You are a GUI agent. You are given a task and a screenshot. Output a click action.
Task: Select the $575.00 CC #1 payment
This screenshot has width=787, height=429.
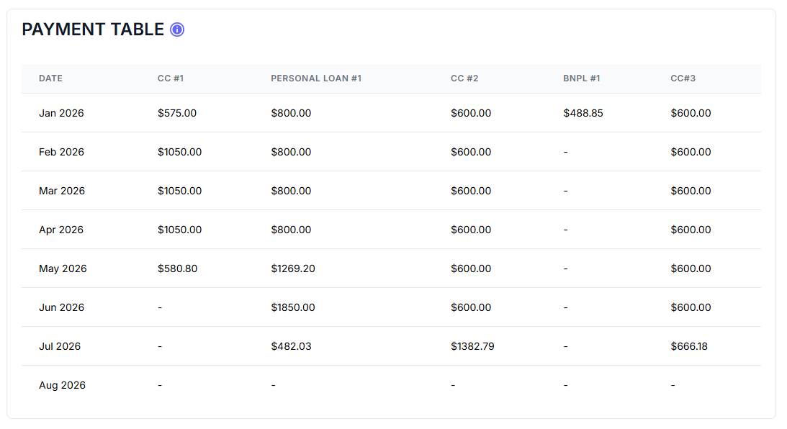[x=177, y=113]
